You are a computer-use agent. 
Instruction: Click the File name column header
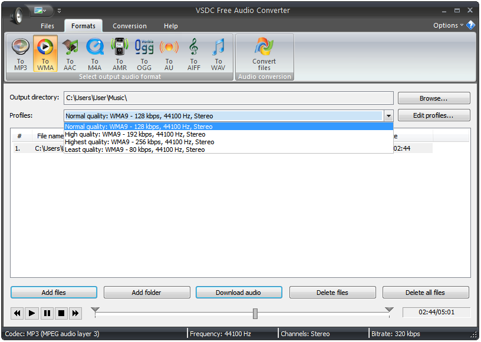(50, 136)
